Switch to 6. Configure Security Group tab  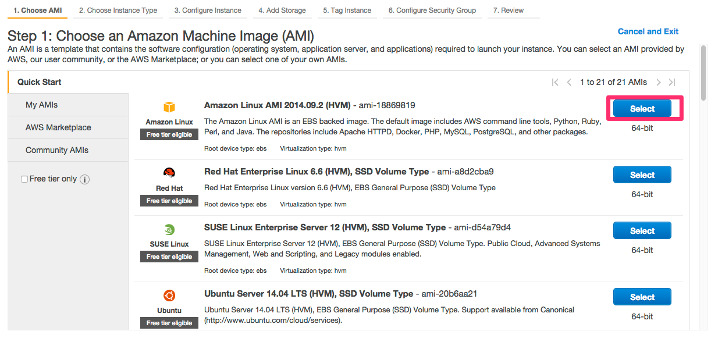click(x=432, y=10)
